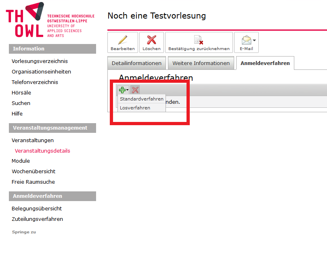Click the Bearbeiten pencil icon
Viewport: 327px width, 258px height.
(122, 40)
